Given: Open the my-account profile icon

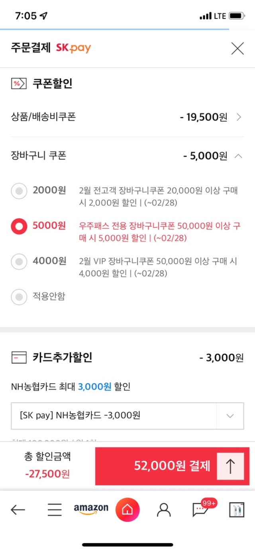Looking at the screenshot, I should (x=163, y=509).
